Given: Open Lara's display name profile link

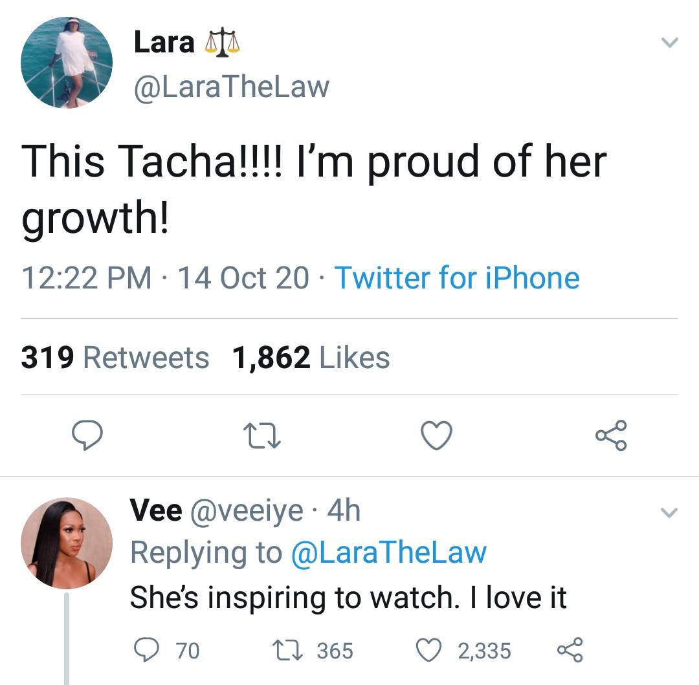Looking at the screenshot, I should (164, 43).
